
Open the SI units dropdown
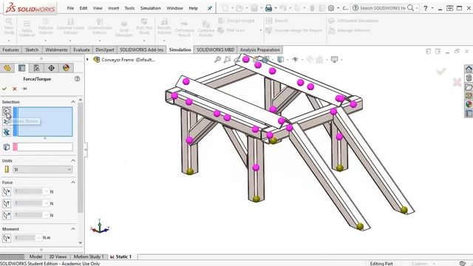pyautogui.click(x=43, y=169)
